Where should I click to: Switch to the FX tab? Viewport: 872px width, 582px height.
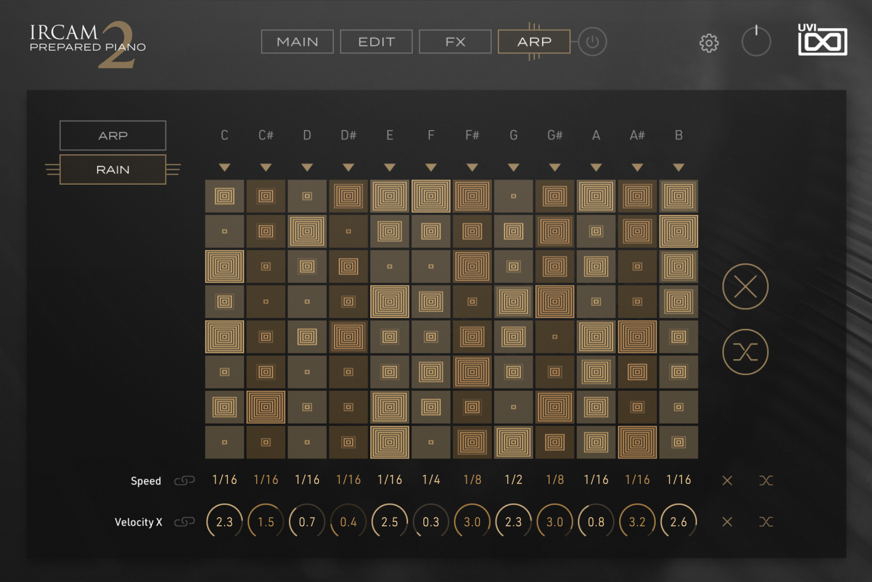pos(455,42)
